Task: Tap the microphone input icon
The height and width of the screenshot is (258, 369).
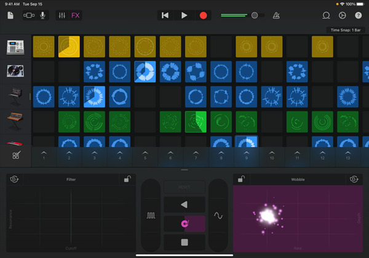Action: coord(43,15)
